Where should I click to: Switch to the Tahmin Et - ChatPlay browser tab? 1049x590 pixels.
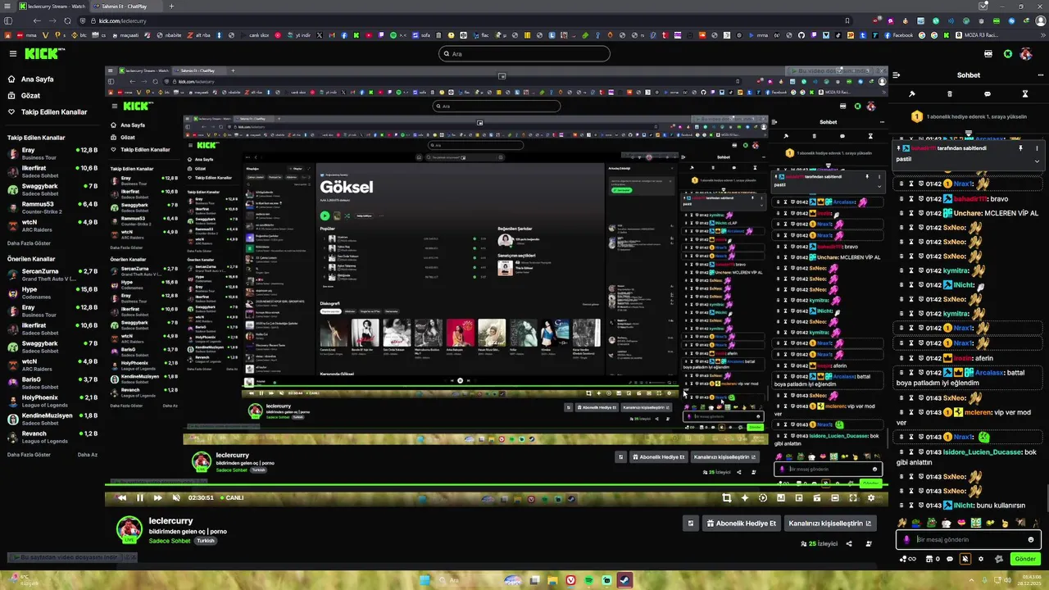(x=125, y=6)
